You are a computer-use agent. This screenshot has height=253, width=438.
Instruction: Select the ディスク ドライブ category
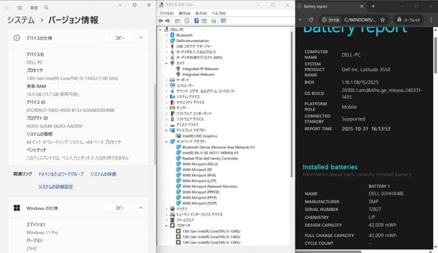[187, 125]
